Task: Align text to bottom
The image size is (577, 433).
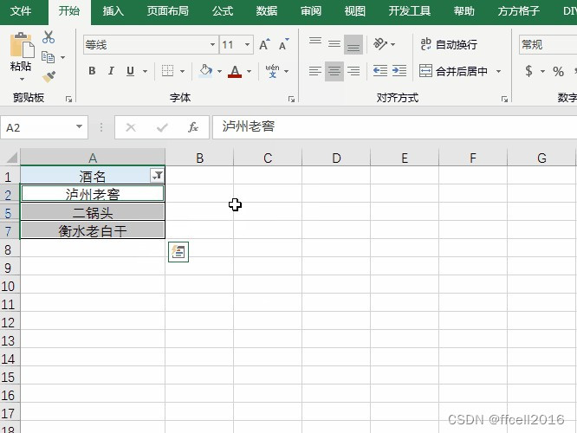Action: point(353,44)
